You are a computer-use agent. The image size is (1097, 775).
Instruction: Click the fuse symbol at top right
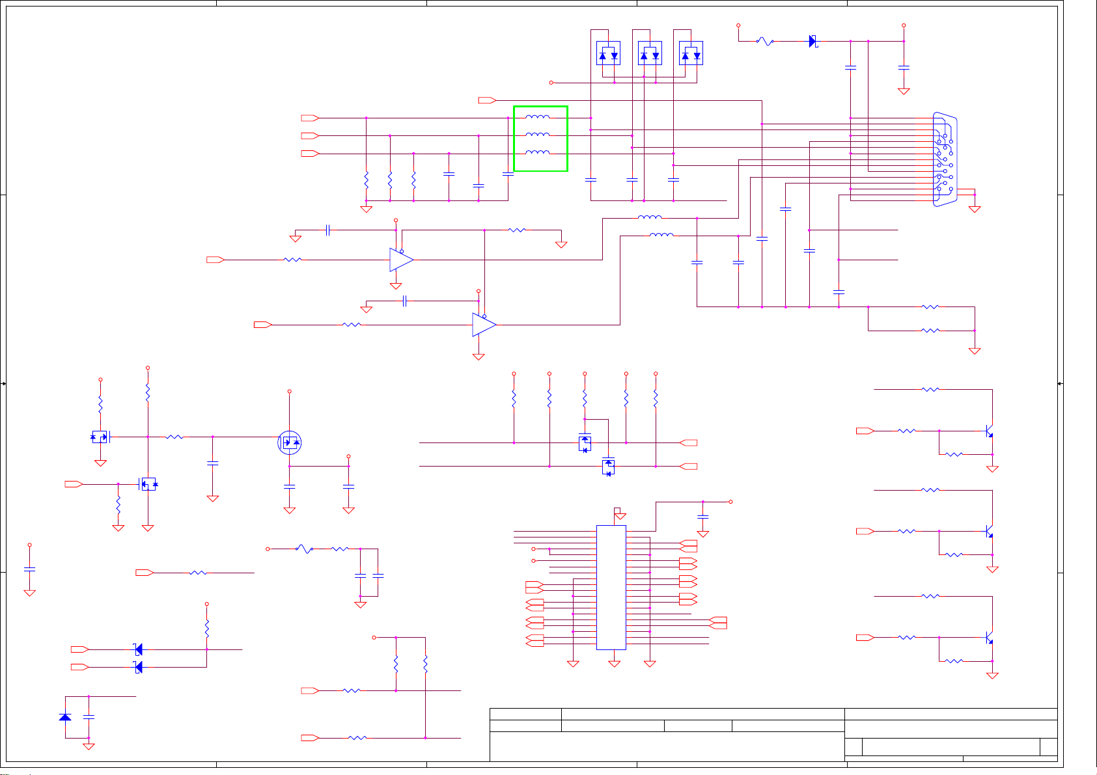click(765, 42)
